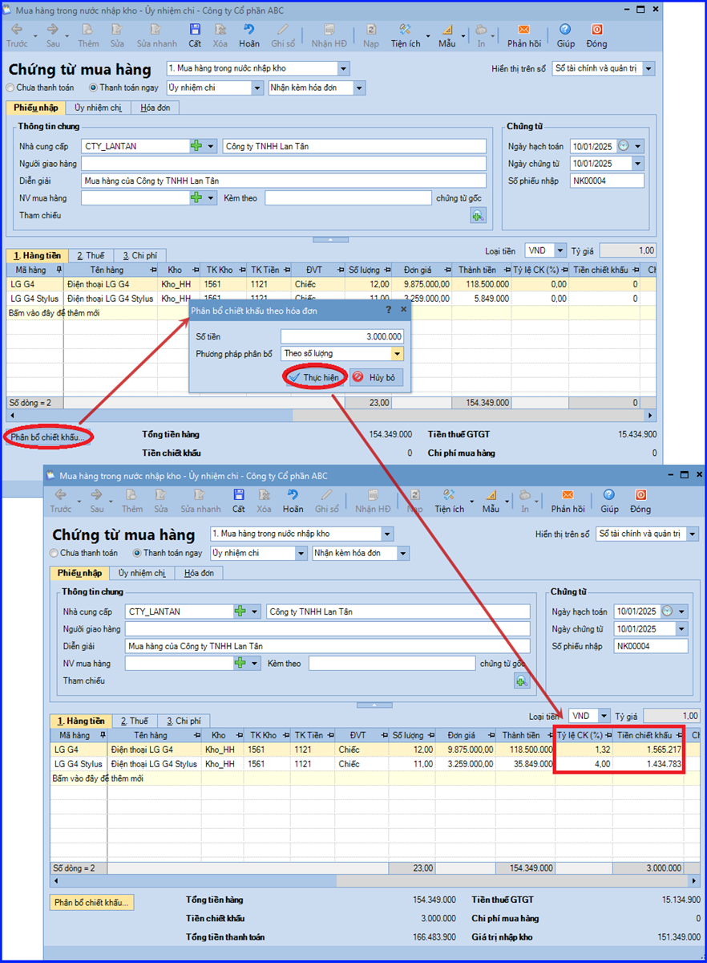The width and height of the screenshot is (707, 963).
Task: Click the Tiện ích icon in upper toolbar
Action: (x=406, y=32)
